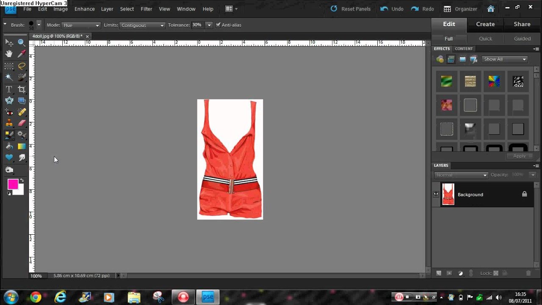Image resolution: width=542 pixels, height=305 pixels.
Task: Select the Paint Bucket tool
Action: pyautogui.click(x=9, y=146)
